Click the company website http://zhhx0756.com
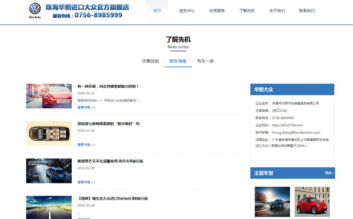The image size is (353, 219). tap(288, 125)
